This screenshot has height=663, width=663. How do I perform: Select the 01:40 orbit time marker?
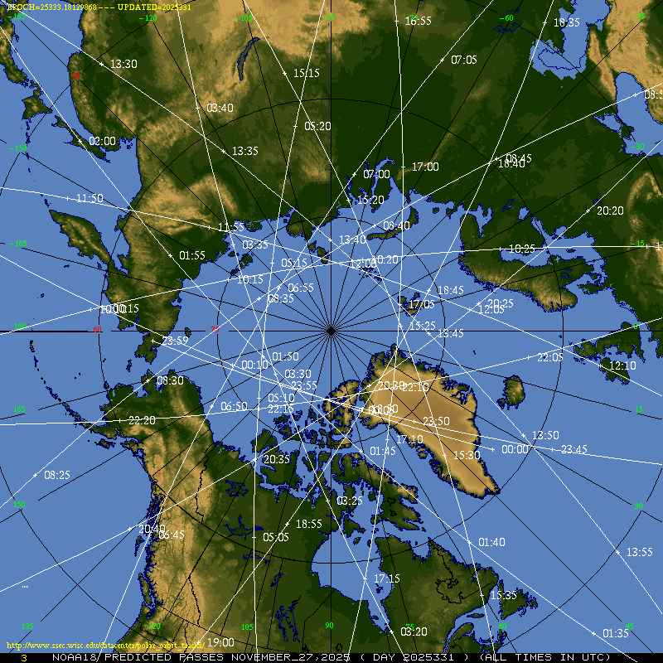pyautogui.click(x=491, y=542)
